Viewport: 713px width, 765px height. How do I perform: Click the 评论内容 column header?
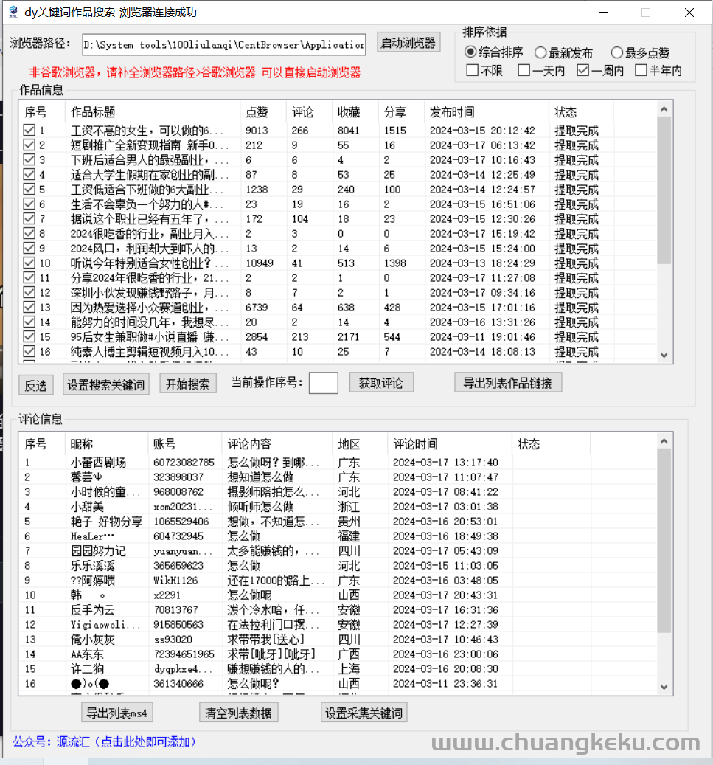click(277, 444)
